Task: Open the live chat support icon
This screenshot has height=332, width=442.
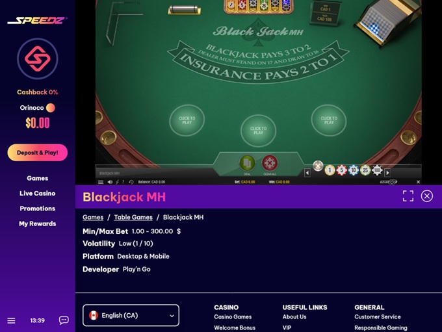Action: click(x=64, y=320)
